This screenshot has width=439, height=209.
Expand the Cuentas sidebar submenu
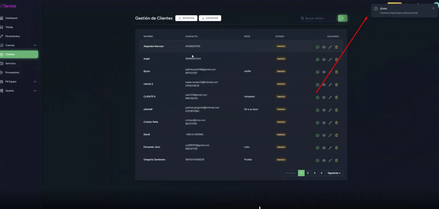point(35,45)
